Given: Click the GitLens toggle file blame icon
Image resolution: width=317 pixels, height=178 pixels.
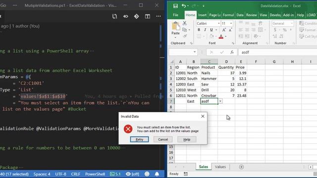Looking at the screenshot, I should tap(125, 16).
